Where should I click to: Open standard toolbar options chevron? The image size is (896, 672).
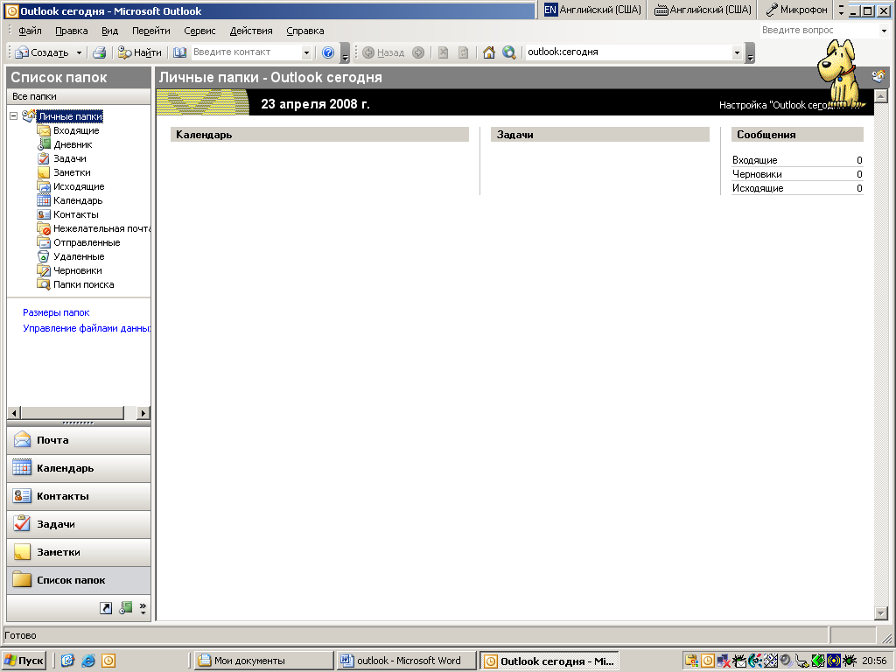pos(345,53)
